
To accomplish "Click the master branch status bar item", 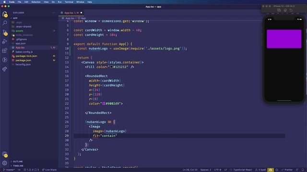I will 9,170.
